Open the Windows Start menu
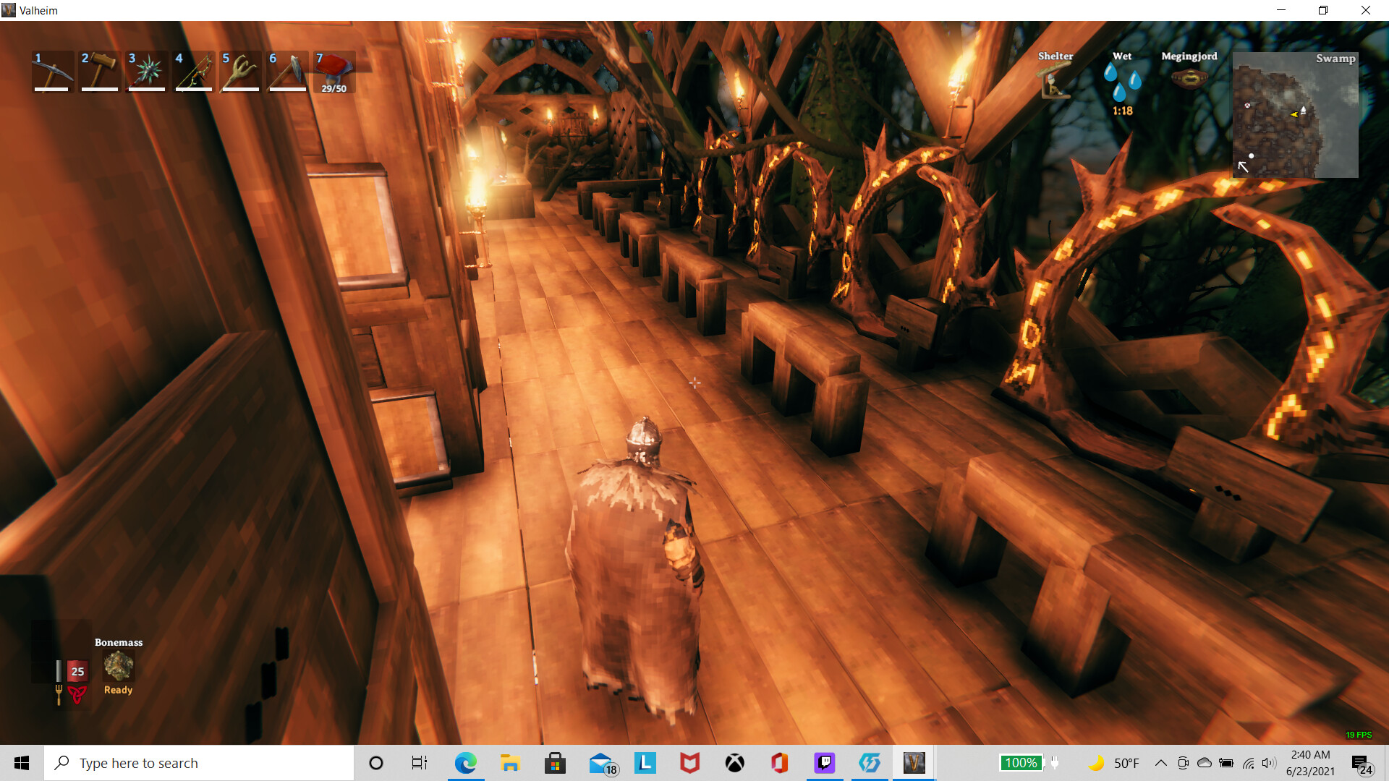Screen dimensions: 1389x781 22,763
